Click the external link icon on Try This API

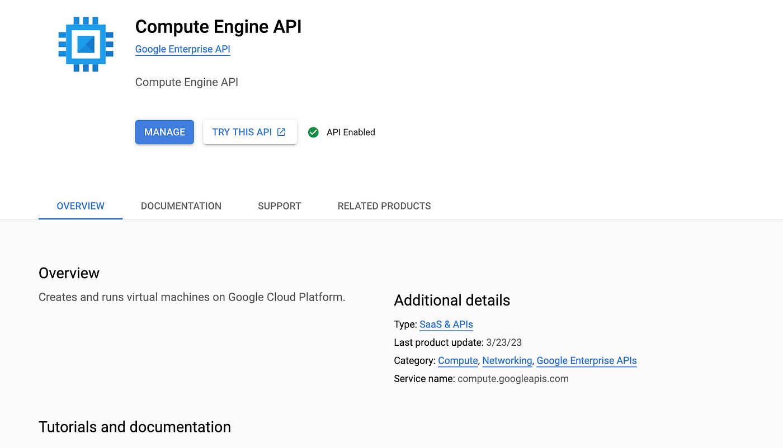click(281, 132)
